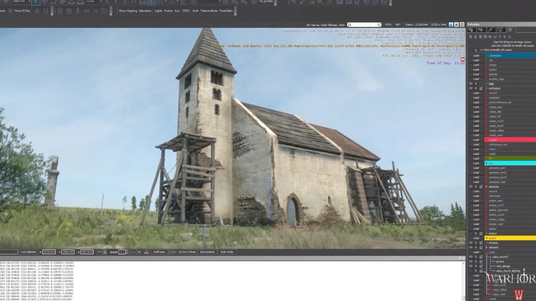Expand the mechajedy layer tree
Screen dimensions: 536x301
coord(486,88)
